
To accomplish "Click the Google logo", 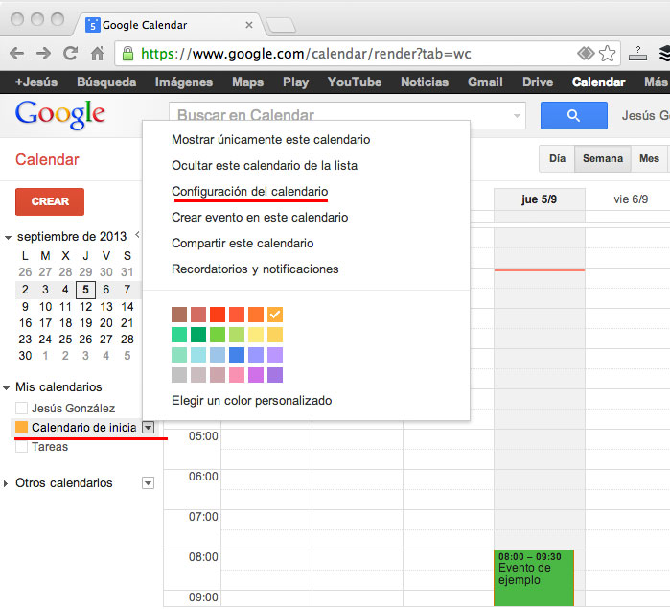I will 60,115.
